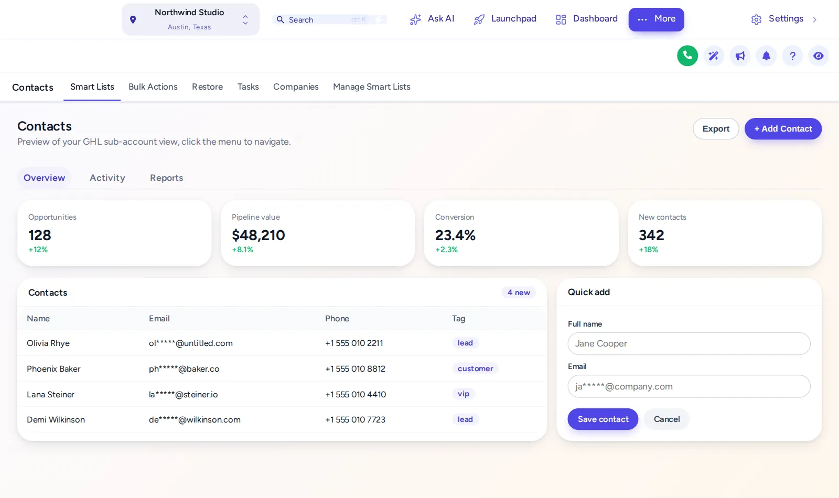
Task: Click the Save contact button
Action: (x=603, y=419)
